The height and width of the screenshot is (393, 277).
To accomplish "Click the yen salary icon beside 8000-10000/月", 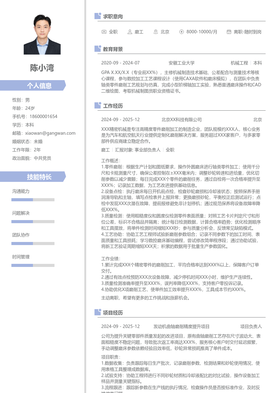I will pyautogui.click(x=182, y=32).
